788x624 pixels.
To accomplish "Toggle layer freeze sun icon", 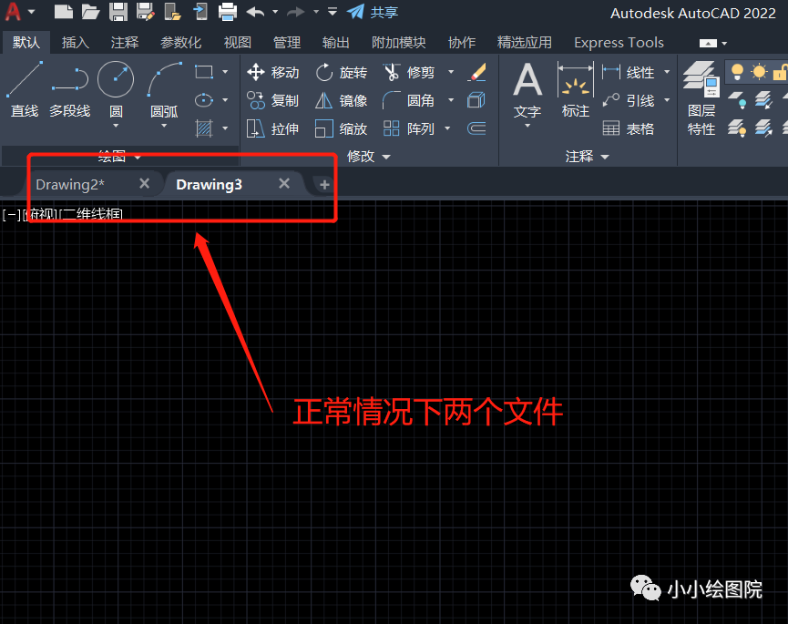I will coord(759,72).
